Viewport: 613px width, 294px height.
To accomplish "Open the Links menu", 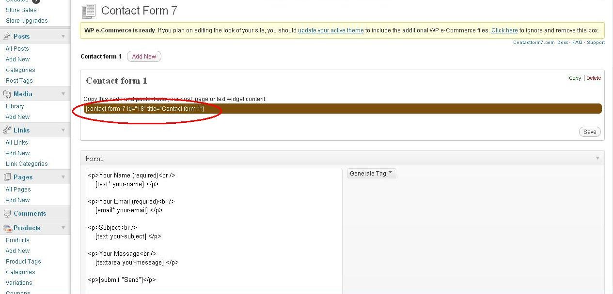I will pos(22,130).
